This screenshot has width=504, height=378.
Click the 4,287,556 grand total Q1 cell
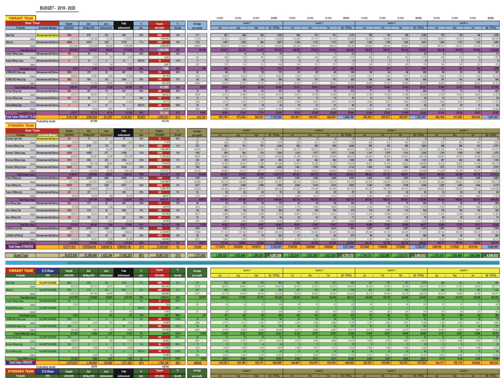[274, 255]
